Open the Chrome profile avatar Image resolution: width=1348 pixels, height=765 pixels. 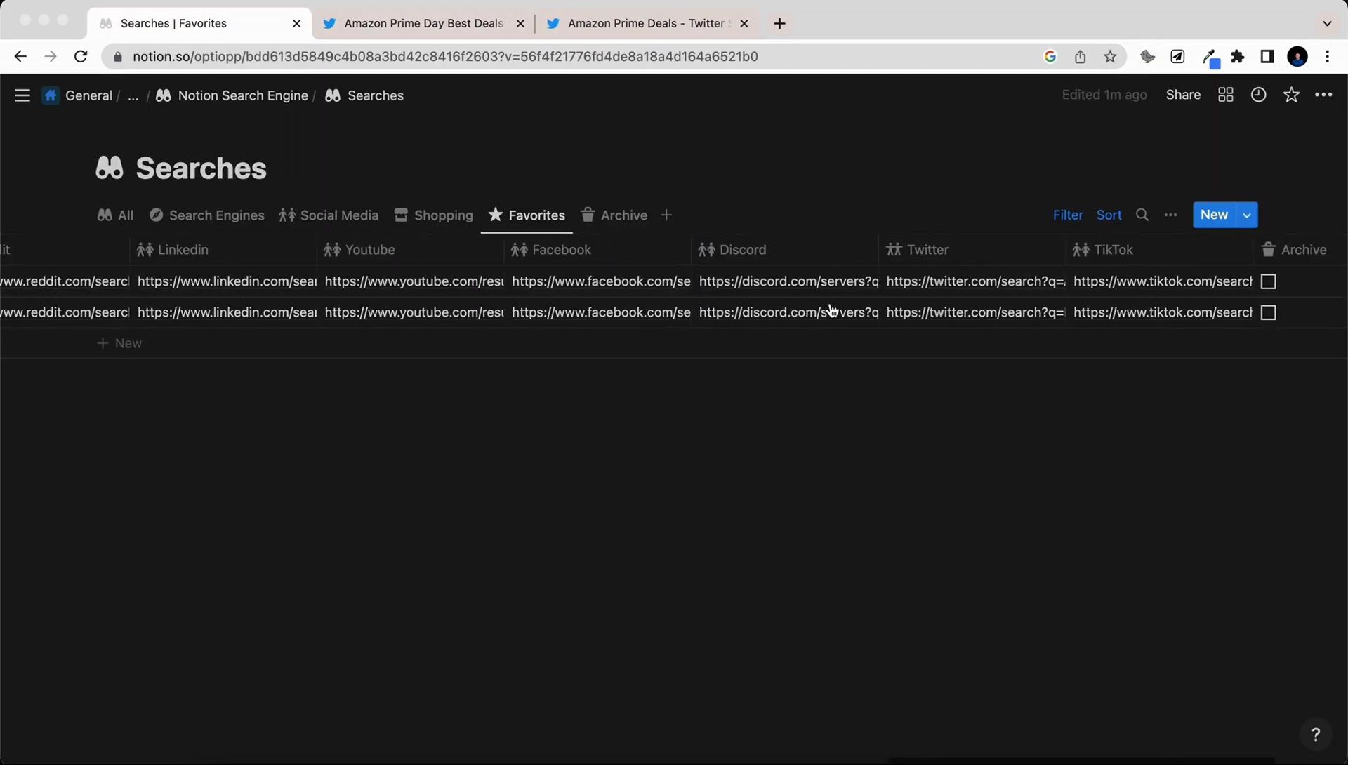point(1297,57)
